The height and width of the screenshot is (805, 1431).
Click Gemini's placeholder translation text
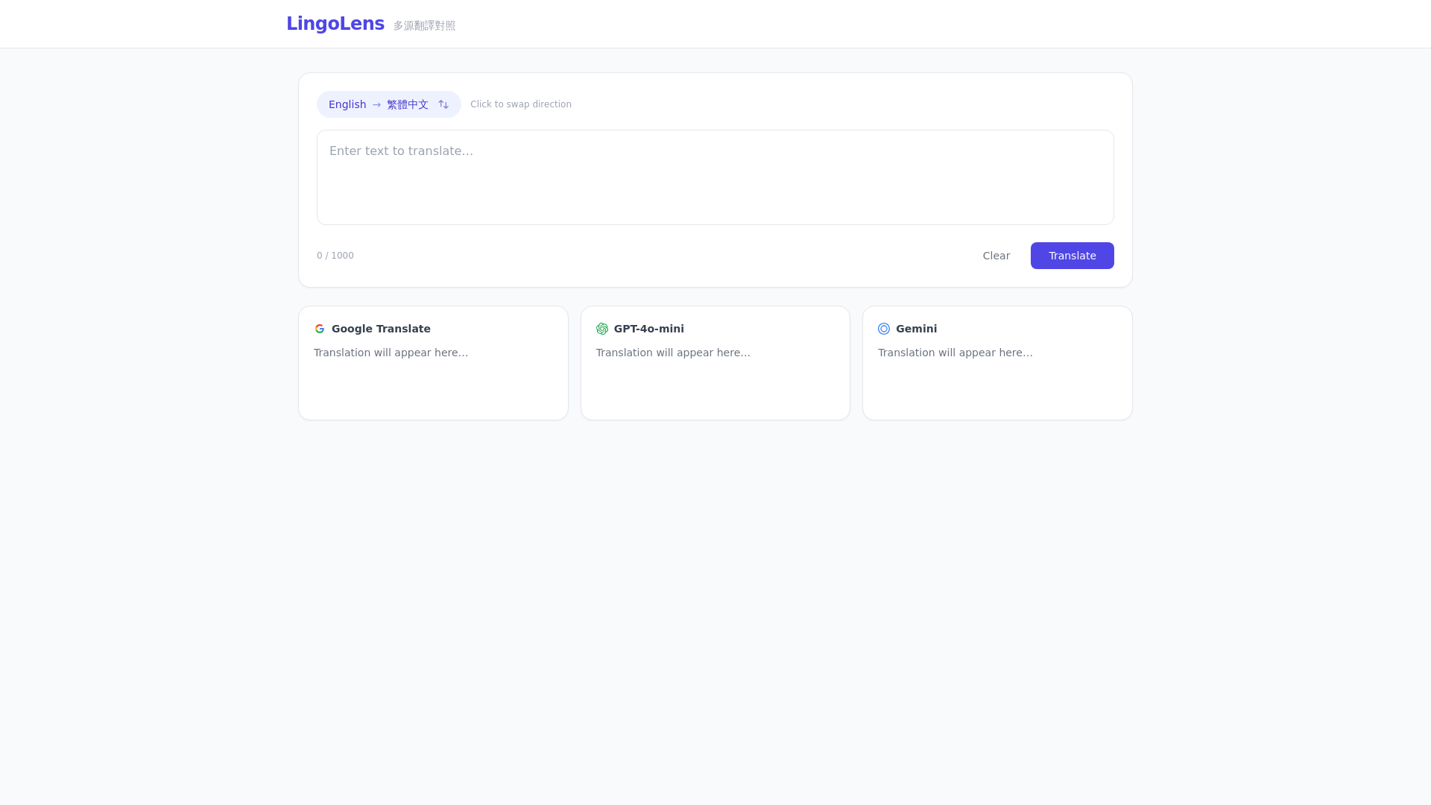pos(955,353)
